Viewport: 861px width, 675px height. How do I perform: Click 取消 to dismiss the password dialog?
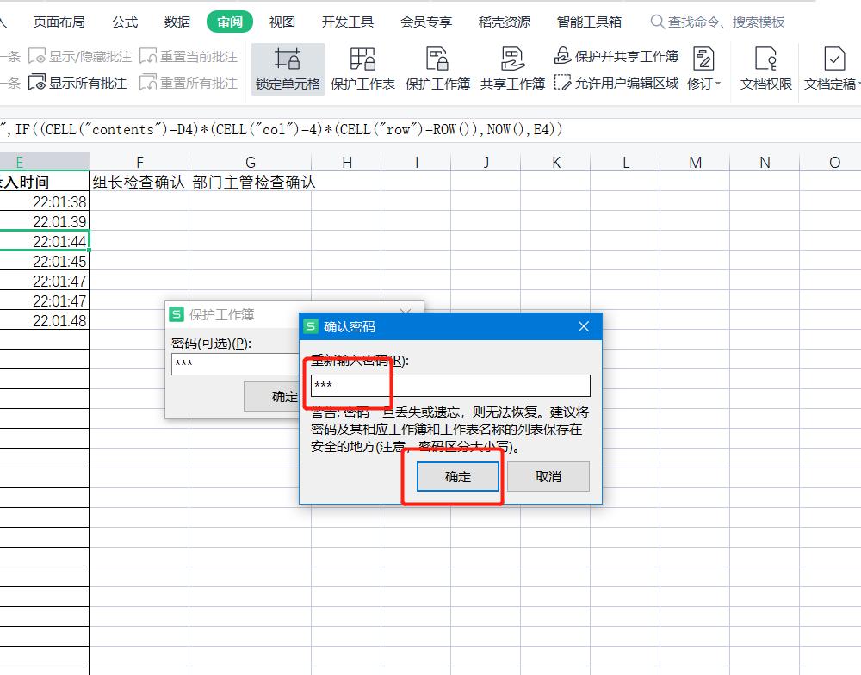[x=548, y=476]
